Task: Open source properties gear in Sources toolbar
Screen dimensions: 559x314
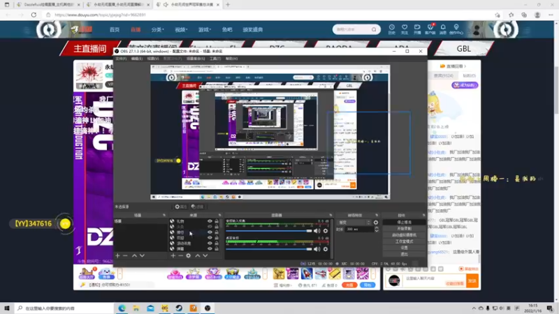Action: click(x=188, y=255)
